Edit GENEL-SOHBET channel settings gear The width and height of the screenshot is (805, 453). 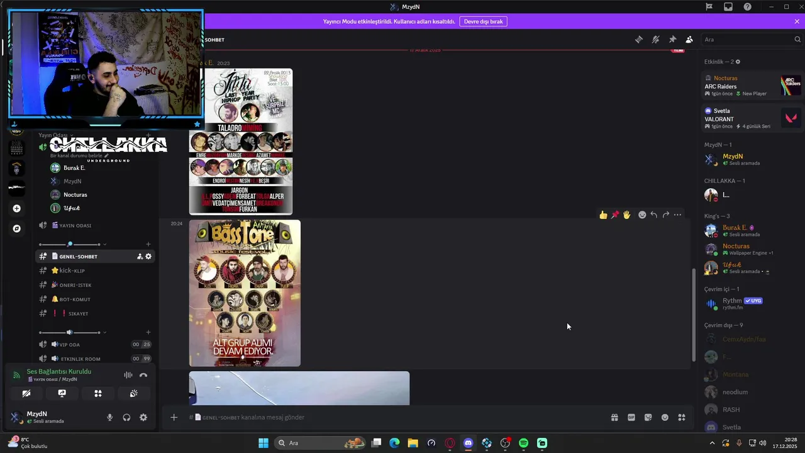pyautogui.click(x=148, y=256)
